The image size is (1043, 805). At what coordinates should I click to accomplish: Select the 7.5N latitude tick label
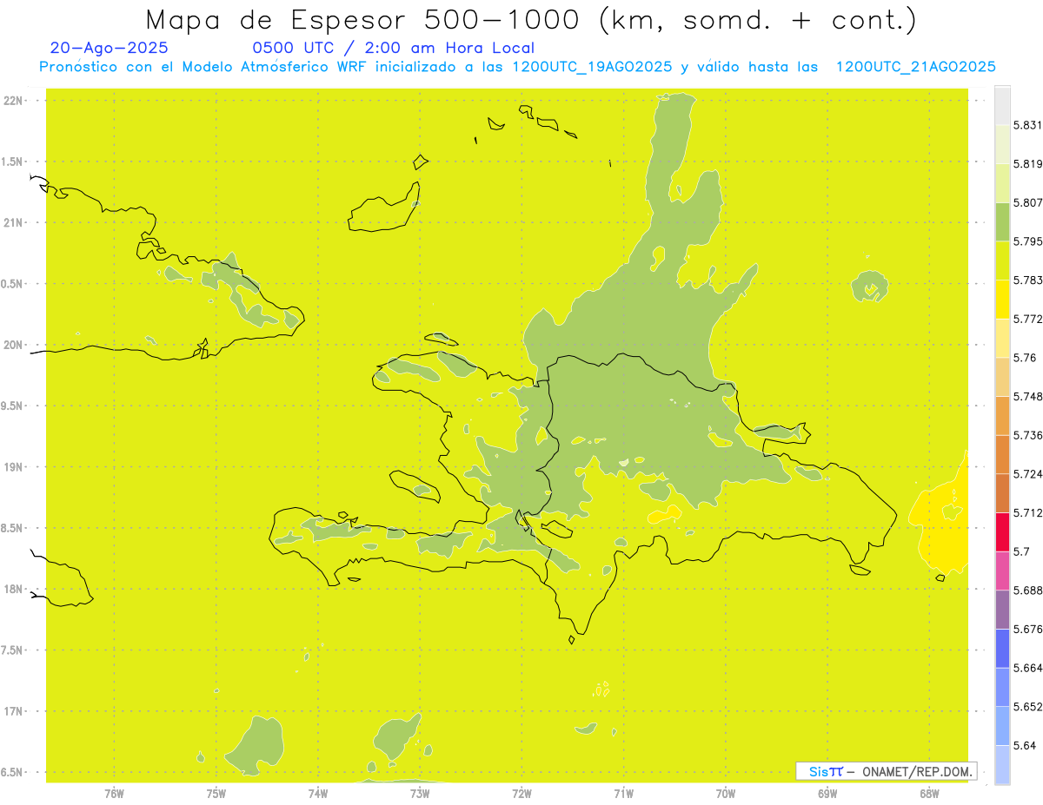13,650
